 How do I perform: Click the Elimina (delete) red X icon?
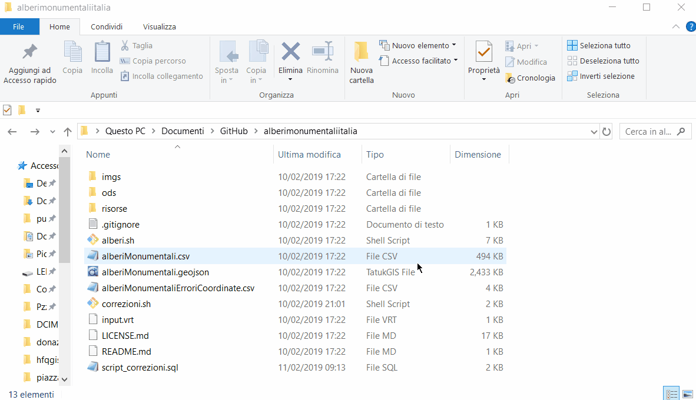(x=290, y=52)
